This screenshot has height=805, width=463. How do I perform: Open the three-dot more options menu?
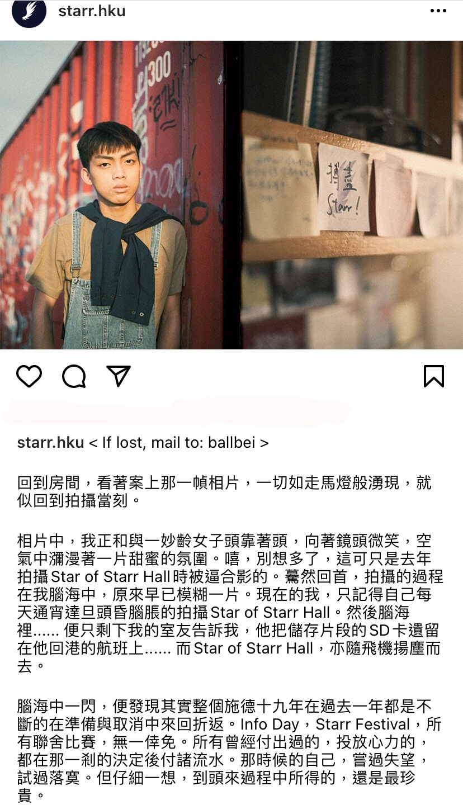pos(438,11)
